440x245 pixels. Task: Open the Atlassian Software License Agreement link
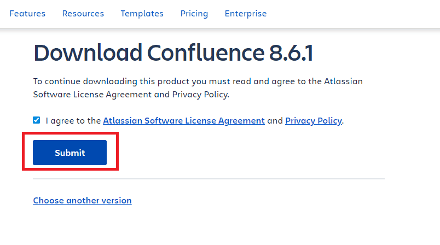184,121
